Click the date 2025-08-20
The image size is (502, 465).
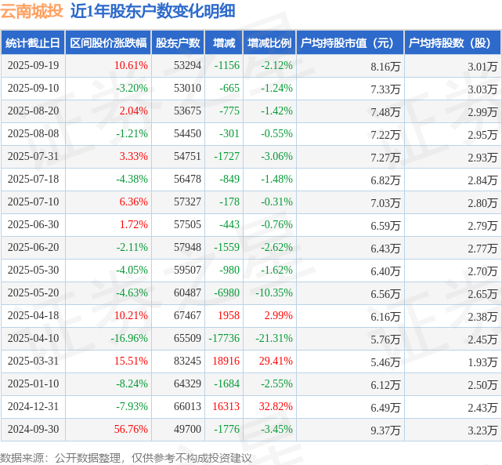[x=34, y=111]
